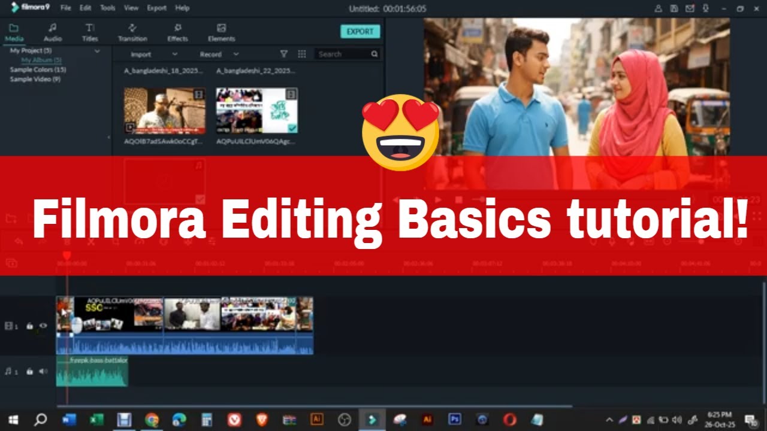Screen dimensions: 767x431
Task: Open Google Chrome from the taskbar
Action: point(152,420)
